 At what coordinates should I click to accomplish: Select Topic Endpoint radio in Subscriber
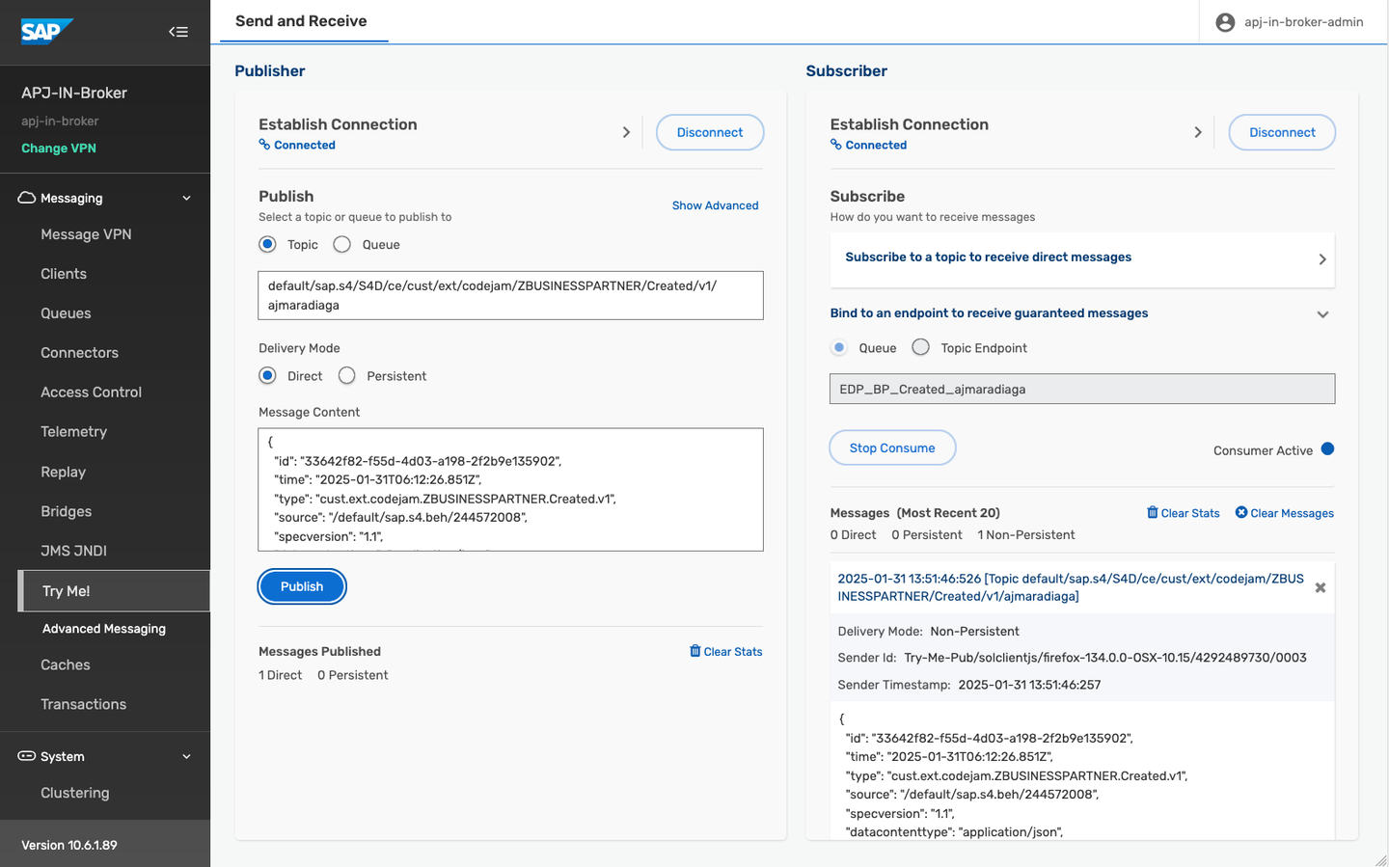pos(921,347)
